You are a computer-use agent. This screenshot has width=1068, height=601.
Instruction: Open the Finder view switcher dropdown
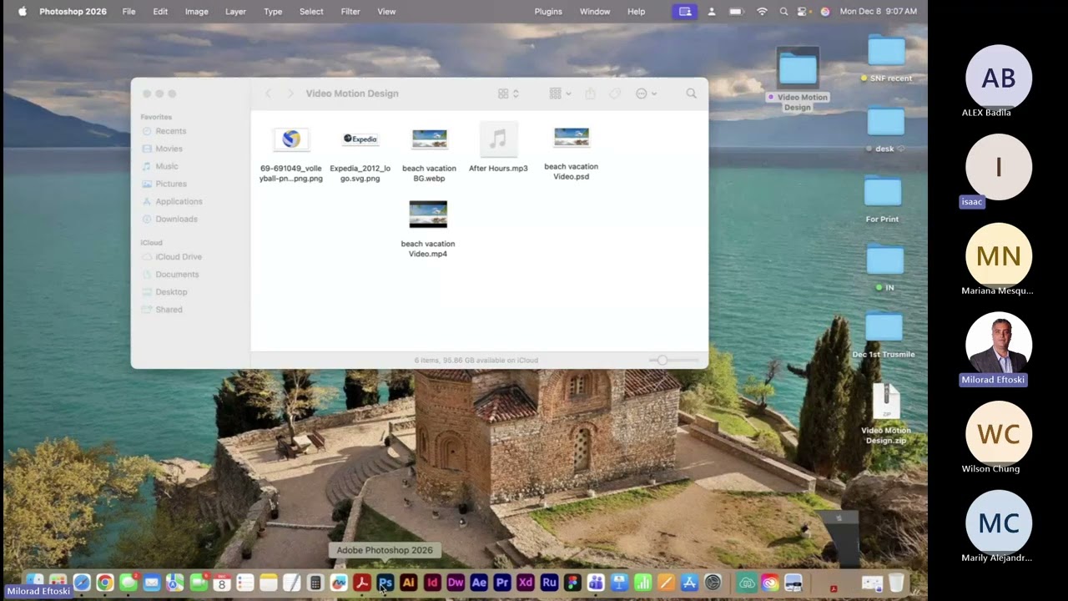[x=508, y=93]
